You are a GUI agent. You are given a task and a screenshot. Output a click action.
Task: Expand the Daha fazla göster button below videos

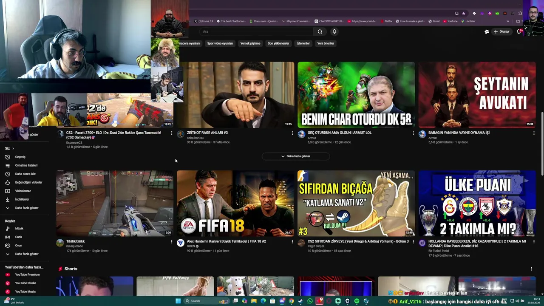tap(296, 156)
